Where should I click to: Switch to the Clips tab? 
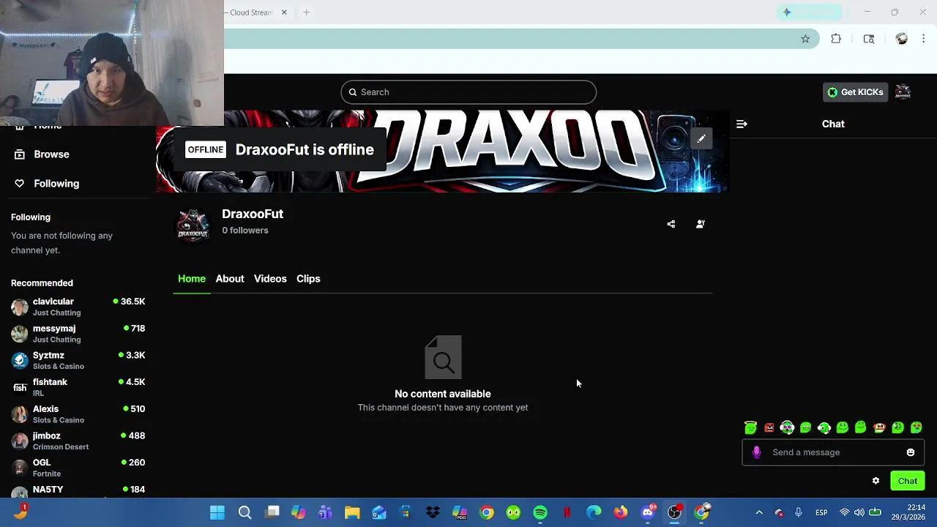(308, 279)
